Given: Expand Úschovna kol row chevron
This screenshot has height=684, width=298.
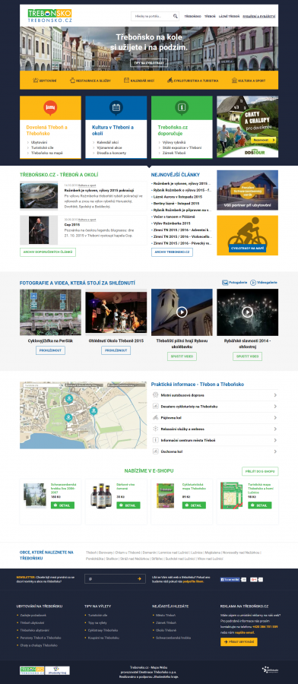Looking at the screenshot, I should 275,452.
